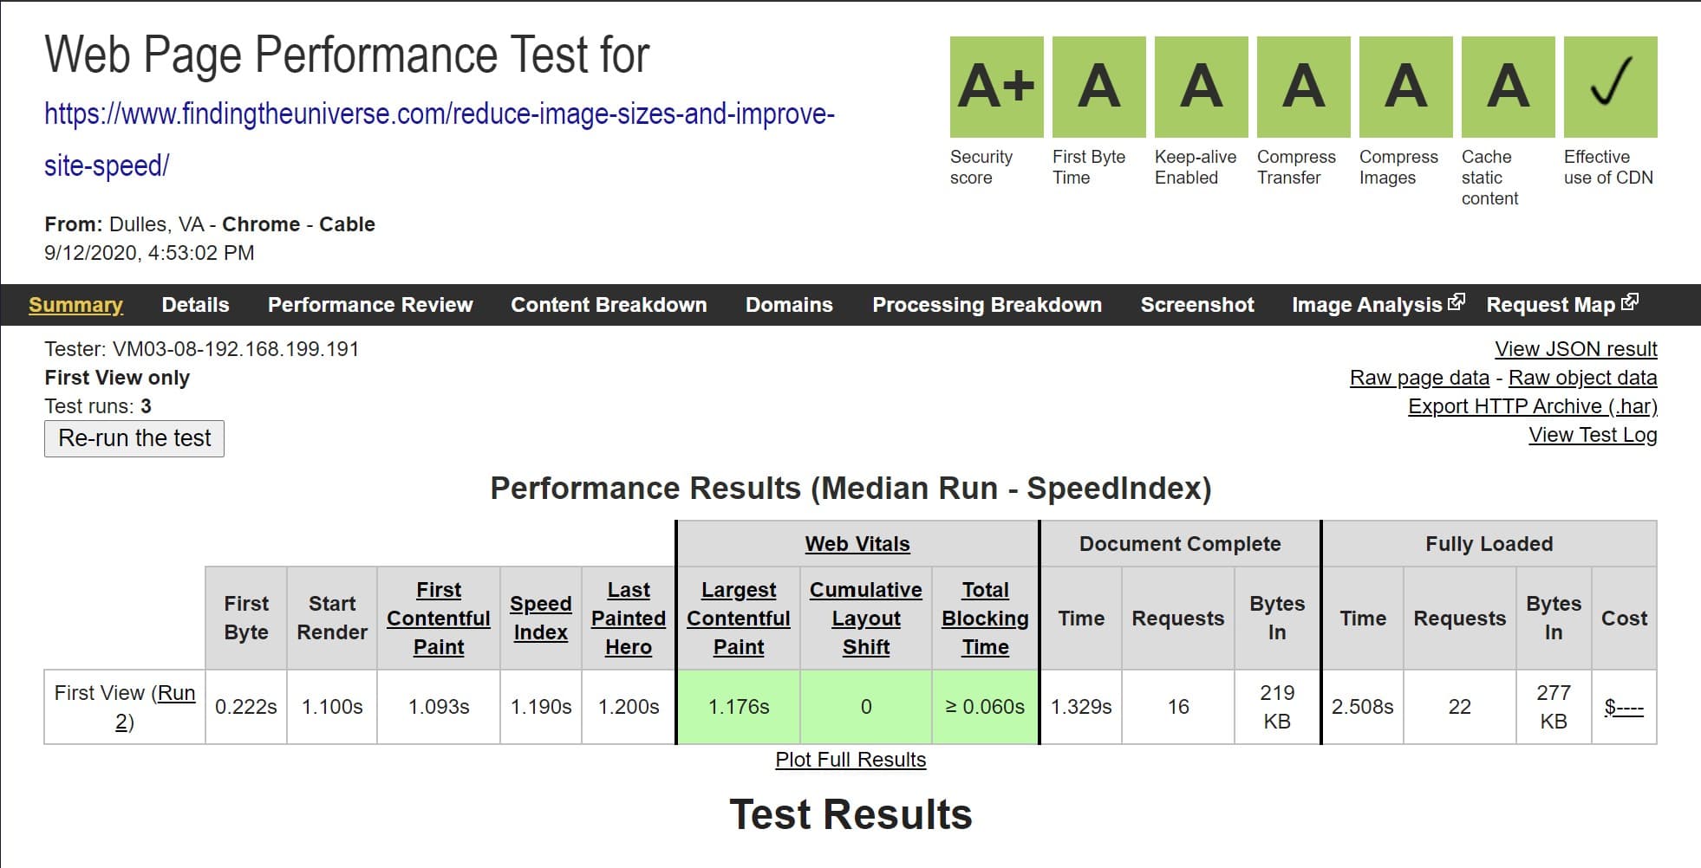Switch to the Content Breakdown tab
Screen dimensions: 1701x868
click(x=609, y=304)
